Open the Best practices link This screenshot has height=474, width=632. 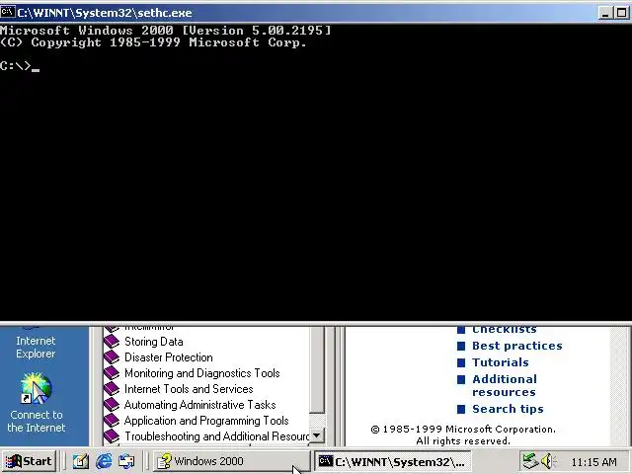pos(517,346)
